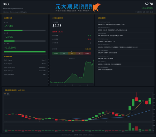
Task: Click the rating scale pointer marker
Action: [x=72, y=52]
